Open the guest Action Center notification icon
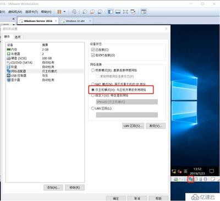The image size is (220, 201). [x=212, y=171]
